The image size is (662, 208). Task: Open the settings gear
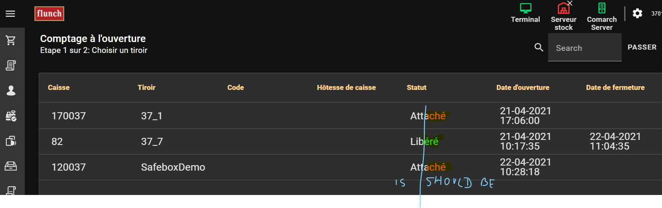[x=637, y=13]
